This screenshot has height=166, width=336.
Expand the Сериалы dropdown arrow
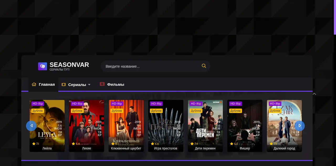(89, 85)
